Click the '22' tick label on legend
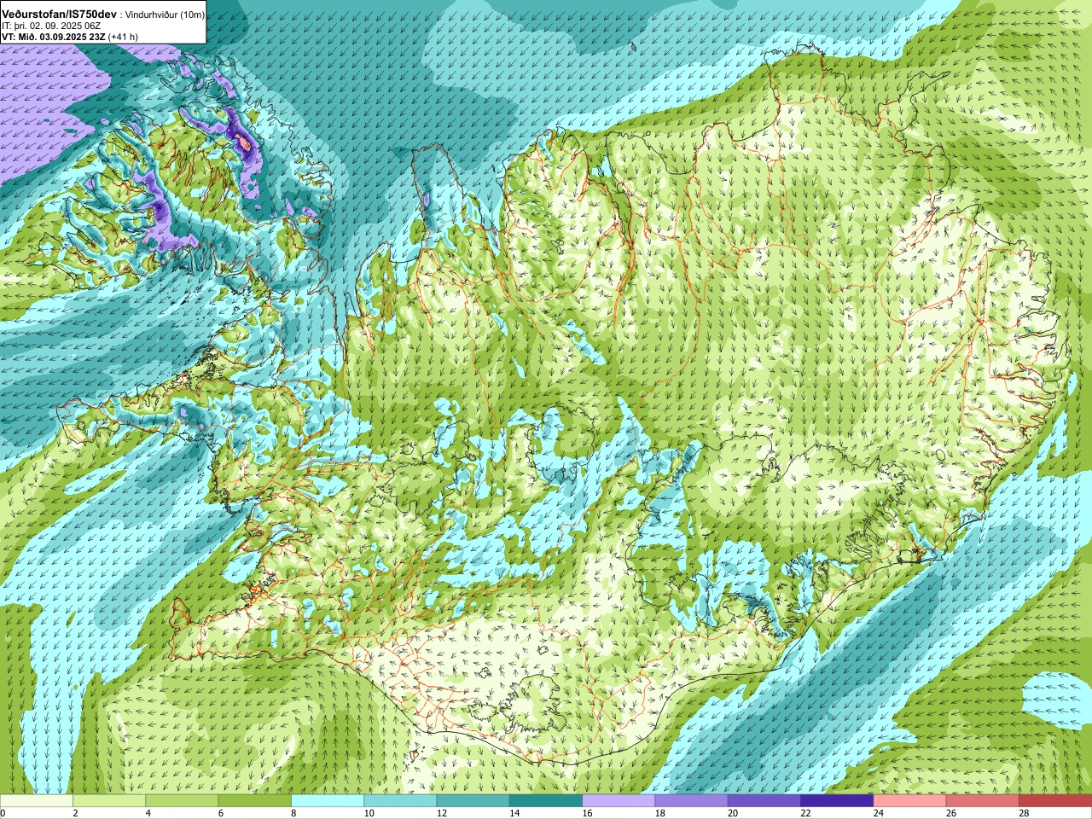 point(805,813)
